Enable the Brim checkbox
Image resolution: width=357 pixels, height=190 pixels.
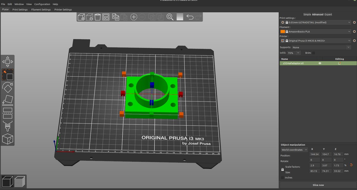click(x=314, y=53)
